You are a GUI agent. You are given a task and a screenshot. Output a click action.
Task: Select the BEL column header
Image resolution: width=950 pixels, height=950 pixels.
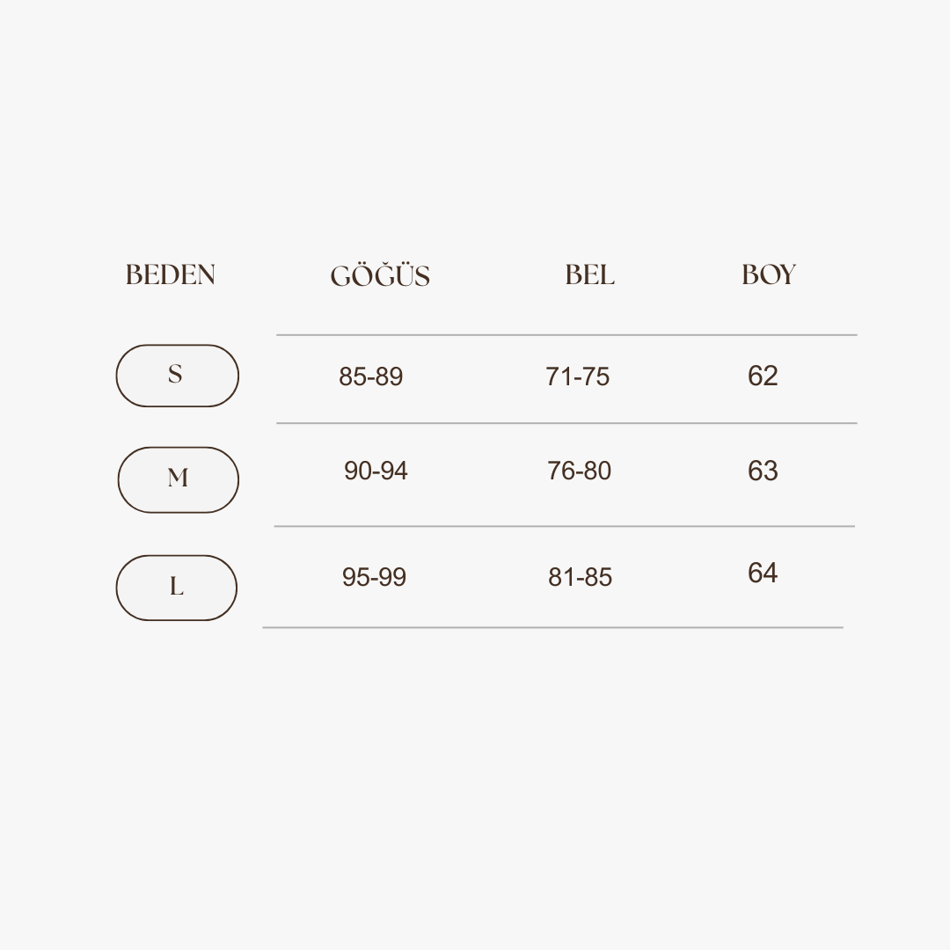[x=589, y=274]
